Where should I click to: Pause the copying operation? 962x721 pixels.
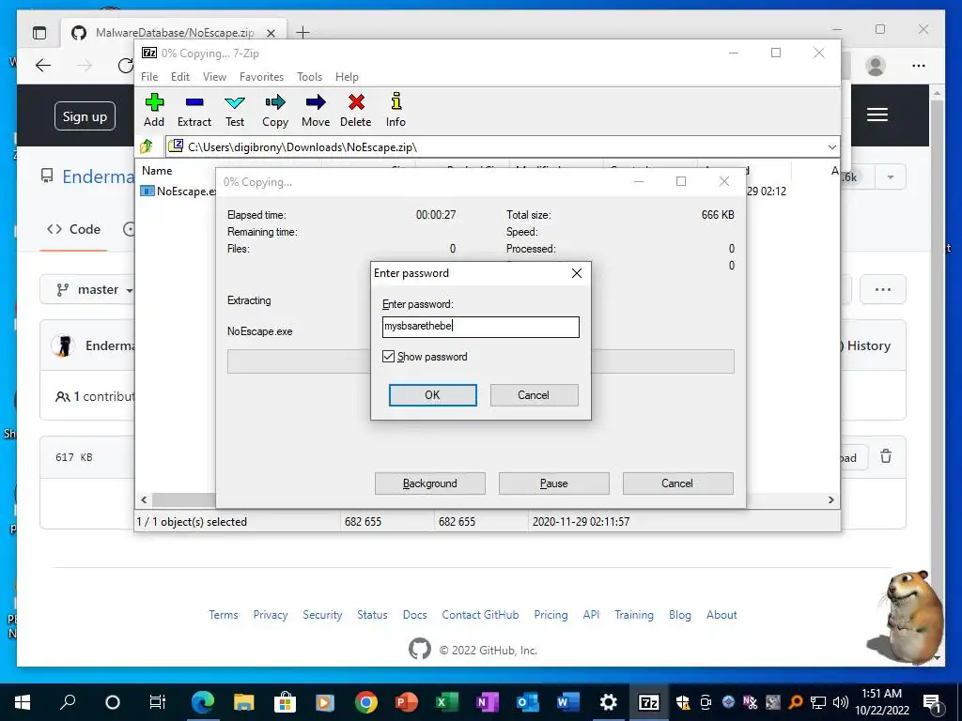pyautogui.click(x=553, y=483)
